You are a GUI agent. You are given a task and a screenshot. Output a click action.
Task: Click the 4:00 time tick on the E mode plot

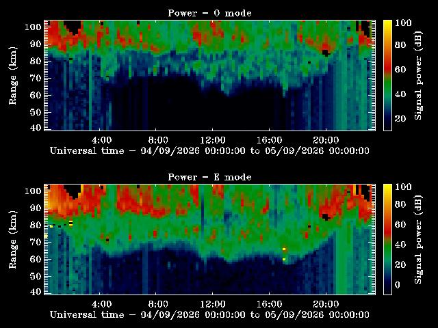click(x=101, y=303)
